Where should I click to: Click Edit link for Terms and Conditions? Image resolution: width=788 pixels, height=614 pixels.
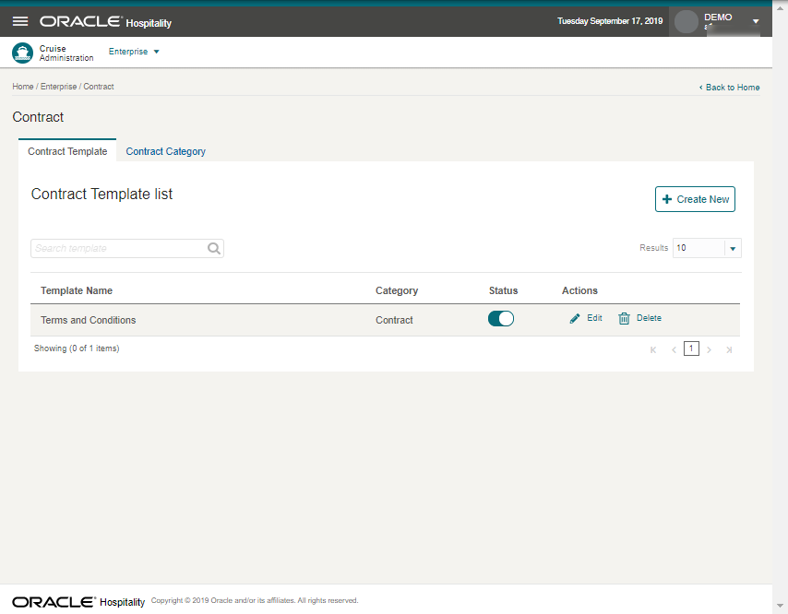click(594, 318)
